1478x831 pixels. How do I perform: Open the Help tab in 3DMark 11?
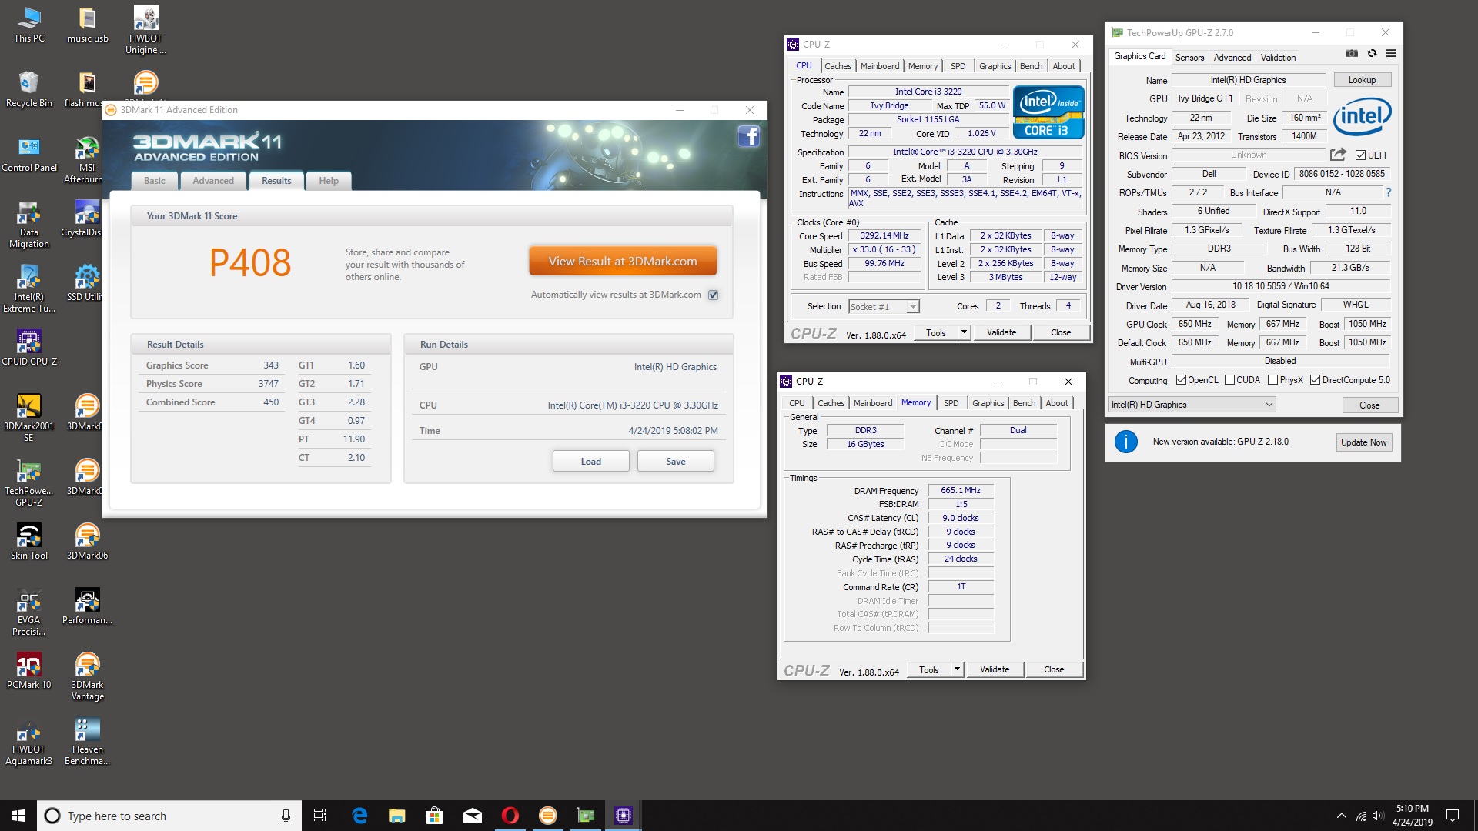[x=329, y=181]
